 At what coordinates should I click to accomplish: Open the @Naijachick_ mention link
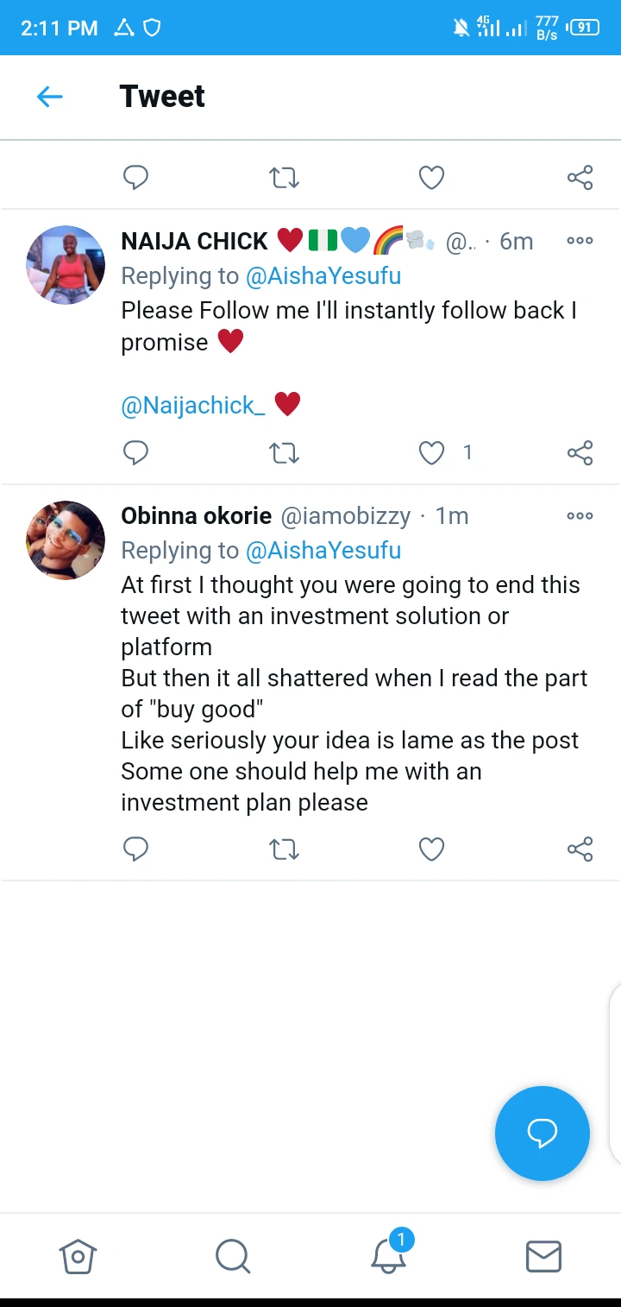click(x=193, y=406)
